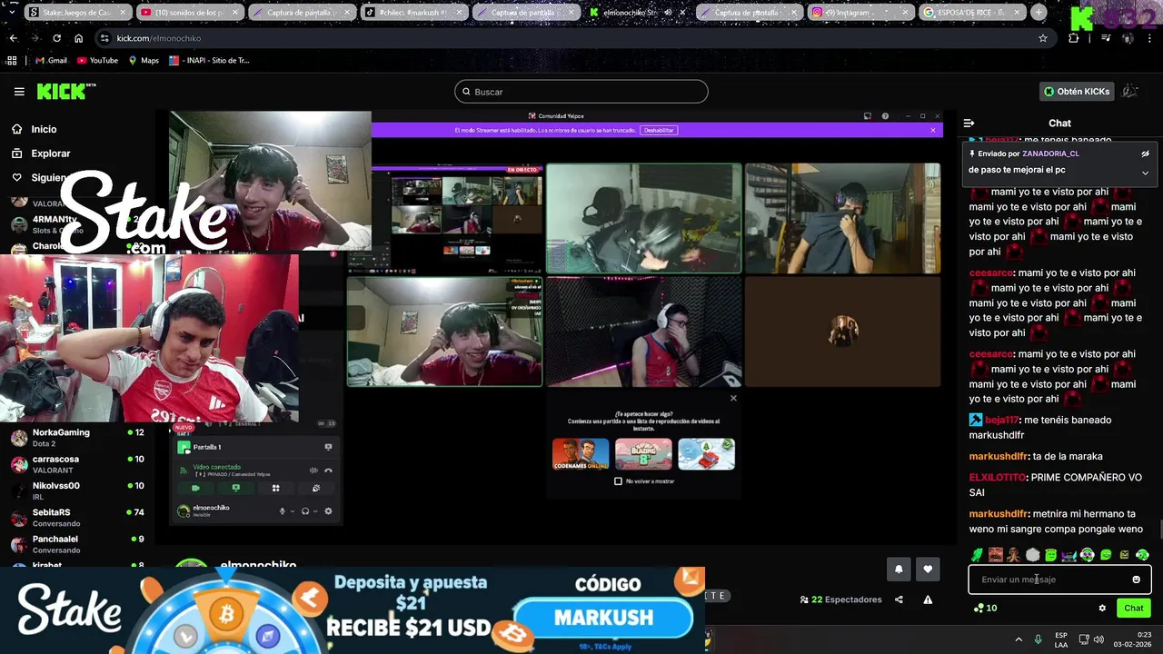Disconnect from Discord voice call
Viewport: 1163px width, 654px height.
[x=328, y=471]
